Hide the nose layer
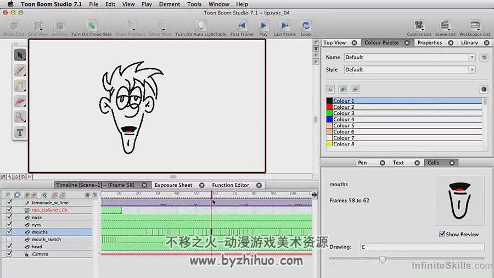This screenshot has height=278, width=494. 9,217
